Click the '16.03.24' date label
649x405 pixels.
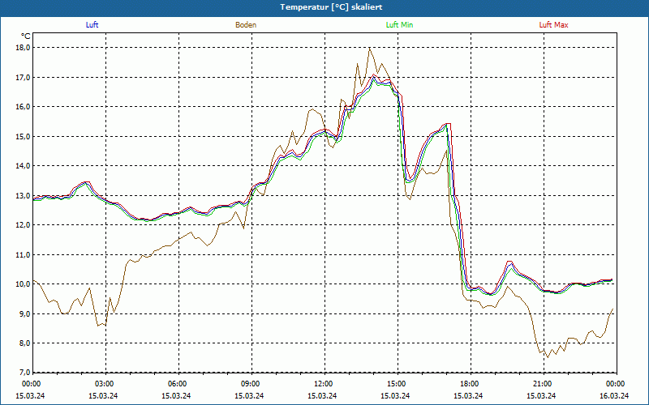(614, 395)
